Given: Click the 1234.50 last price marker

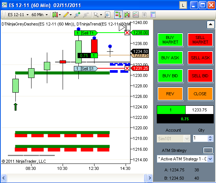Looking at the screenshot, I should (139, 51).
